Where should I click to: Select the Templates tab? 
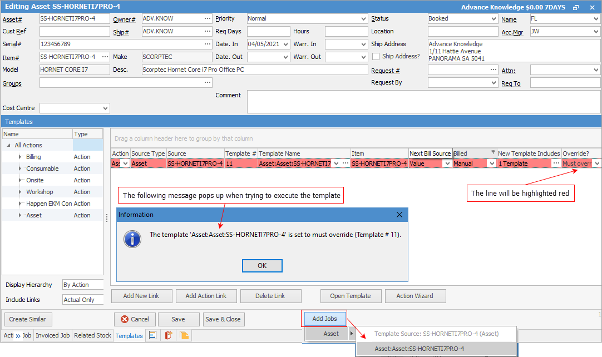pyautogui.click(x=129, y=335)
